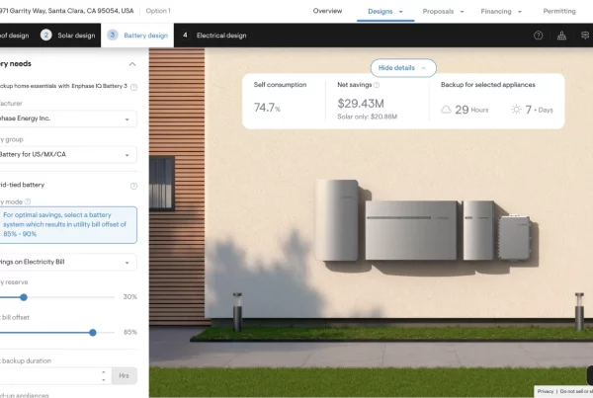Click the help question mark icon in toolbar

[x=539, y=36]
